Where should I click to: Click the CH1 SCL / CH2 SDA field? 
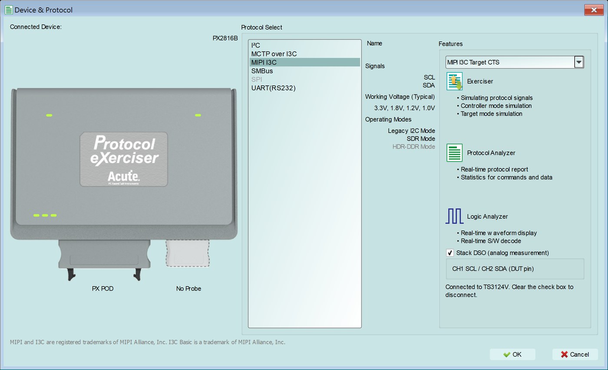coord(515,269)
